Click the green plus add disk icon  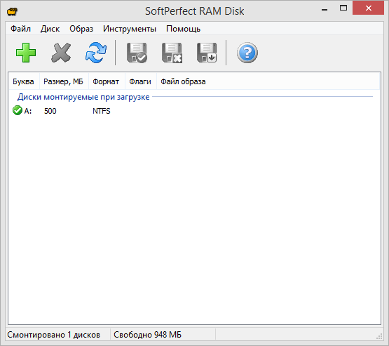(26, 53)
